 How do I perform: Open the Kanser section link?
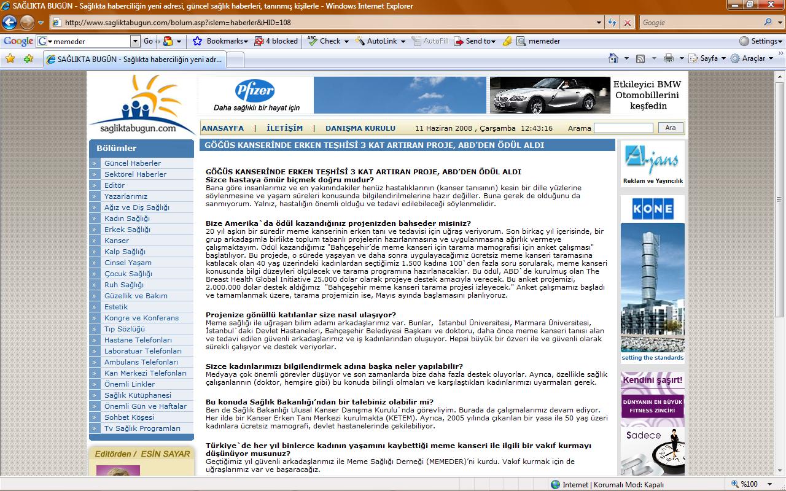pyautogui.click(x=117, y=241)
